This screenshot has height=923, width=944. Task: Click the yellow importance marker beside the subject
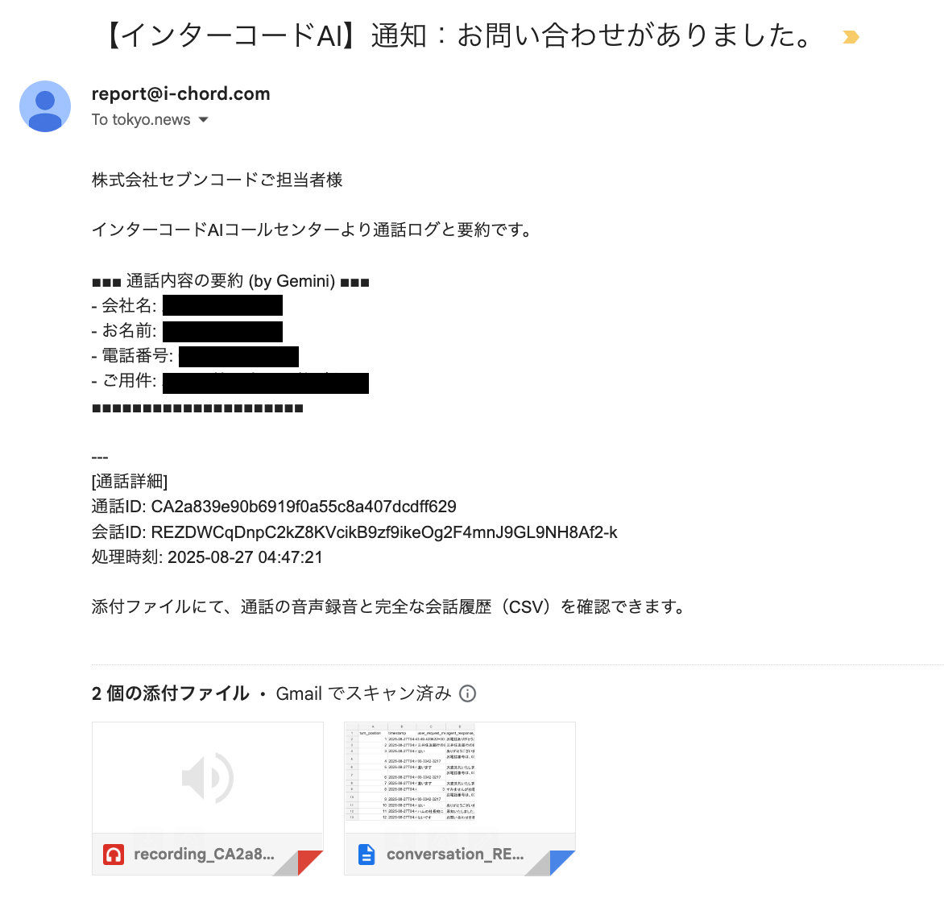[x=850, y=37]
